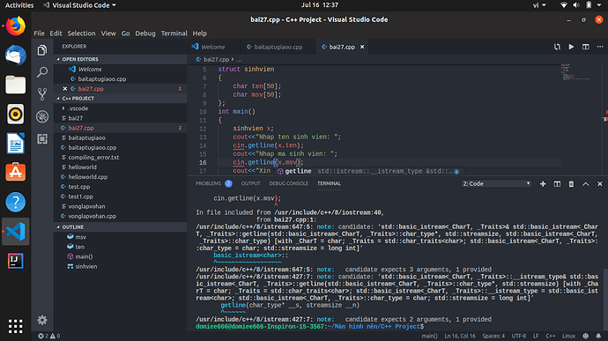
Task: Open the Manage gear icon
Action: click(42, 320)
